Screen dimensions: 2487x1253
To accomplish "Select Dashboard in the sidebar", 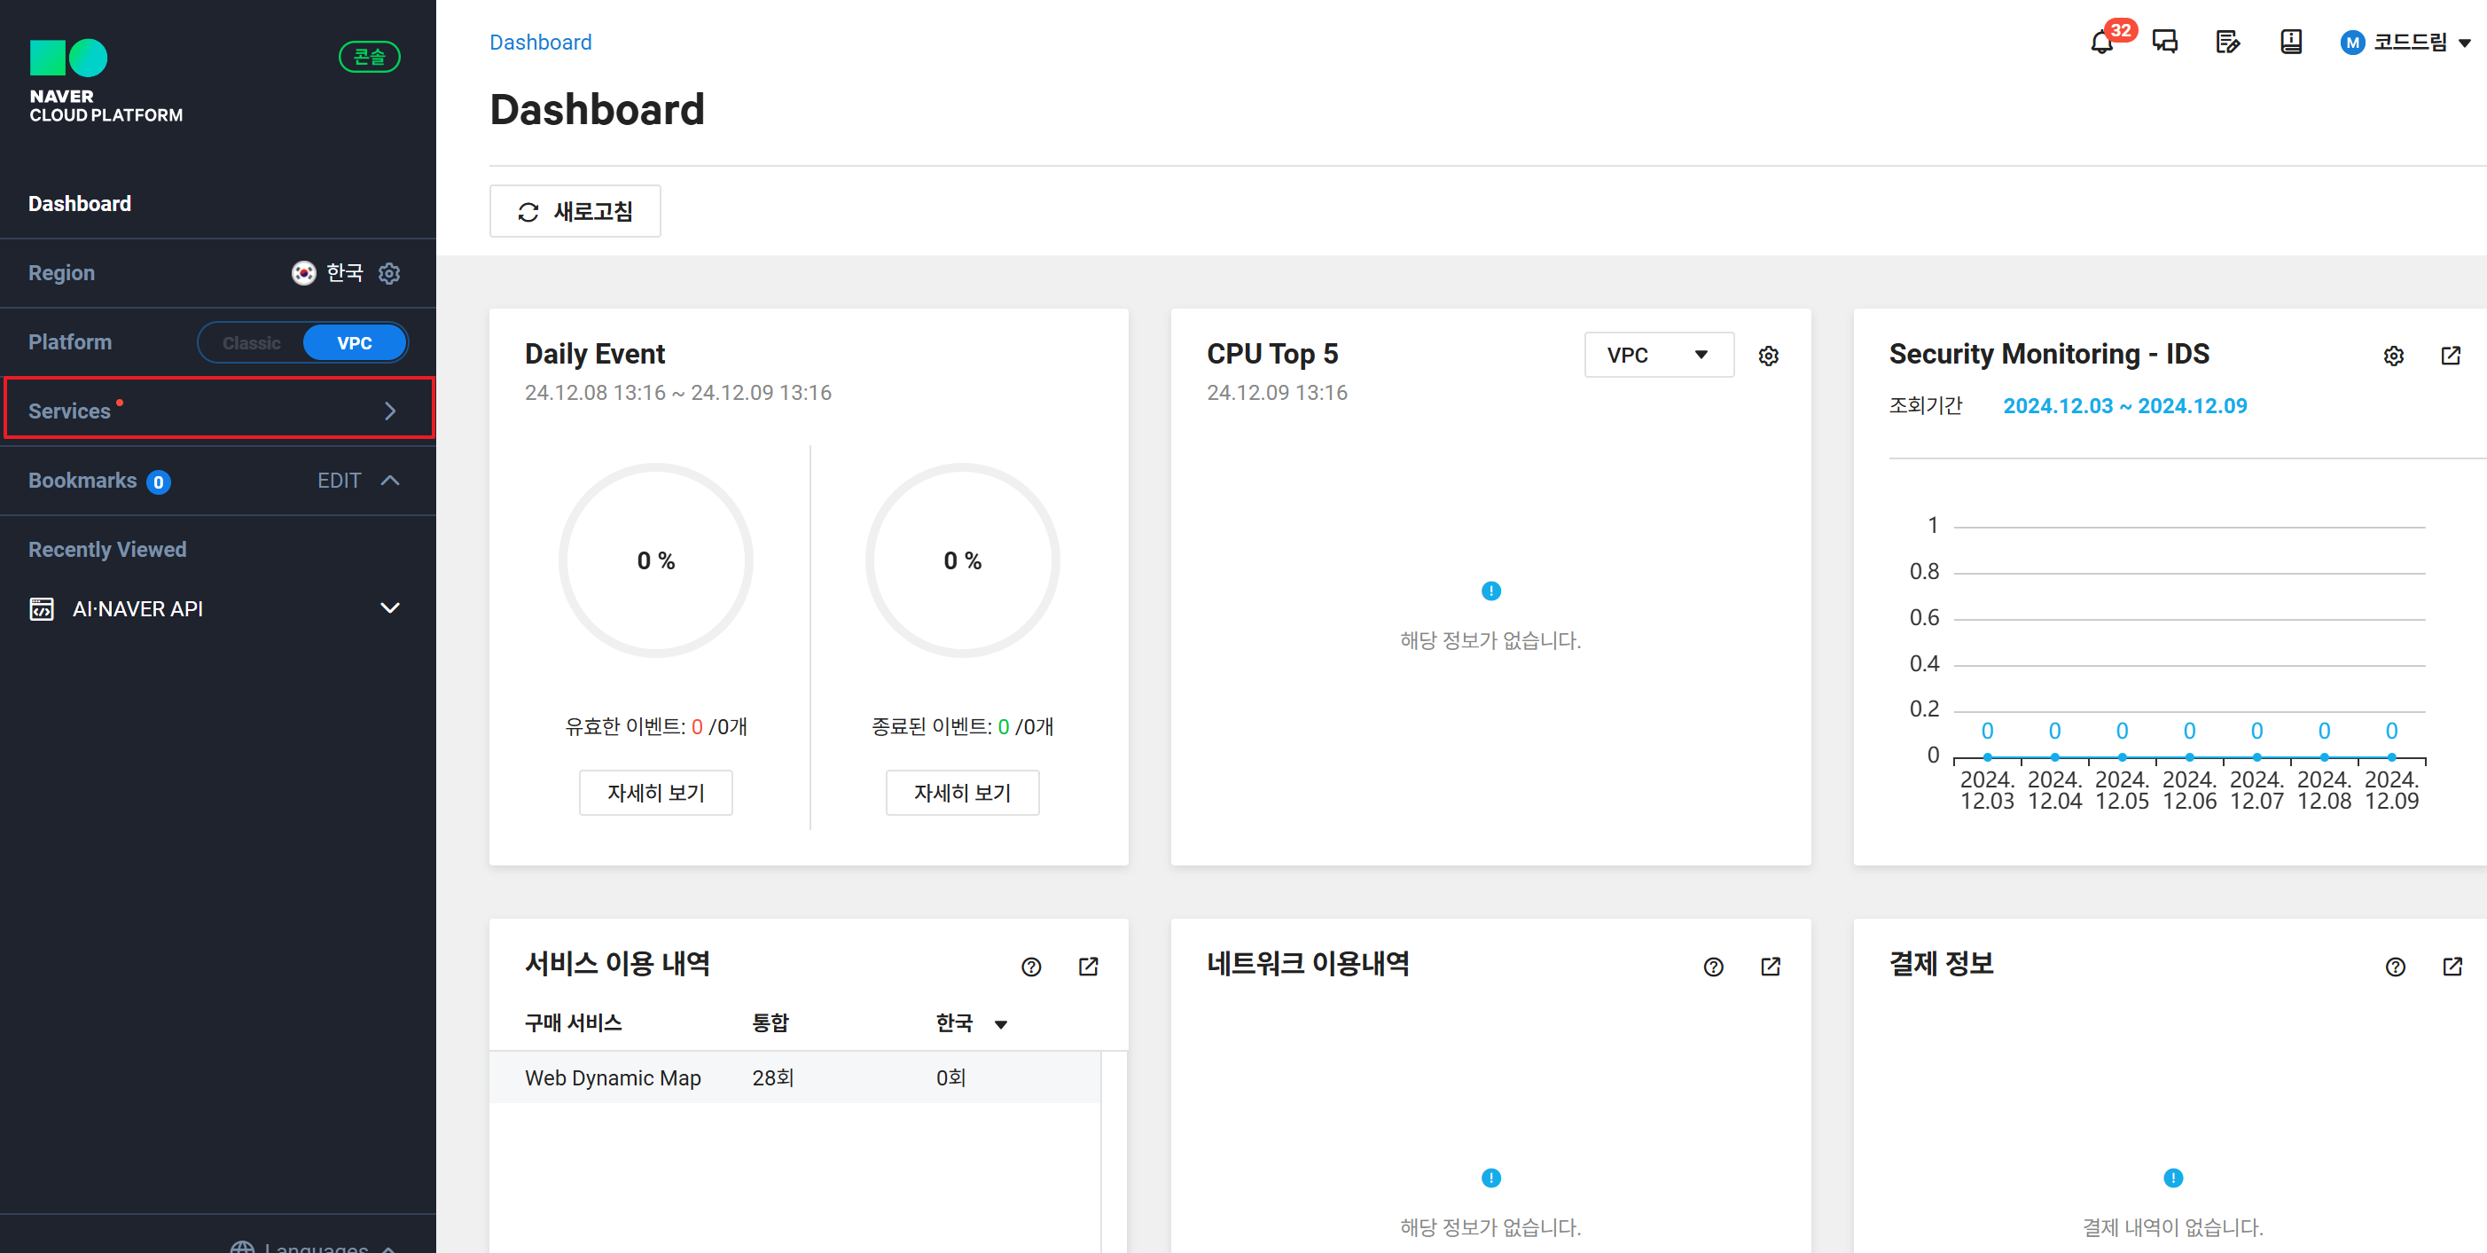I will point(79,204).
